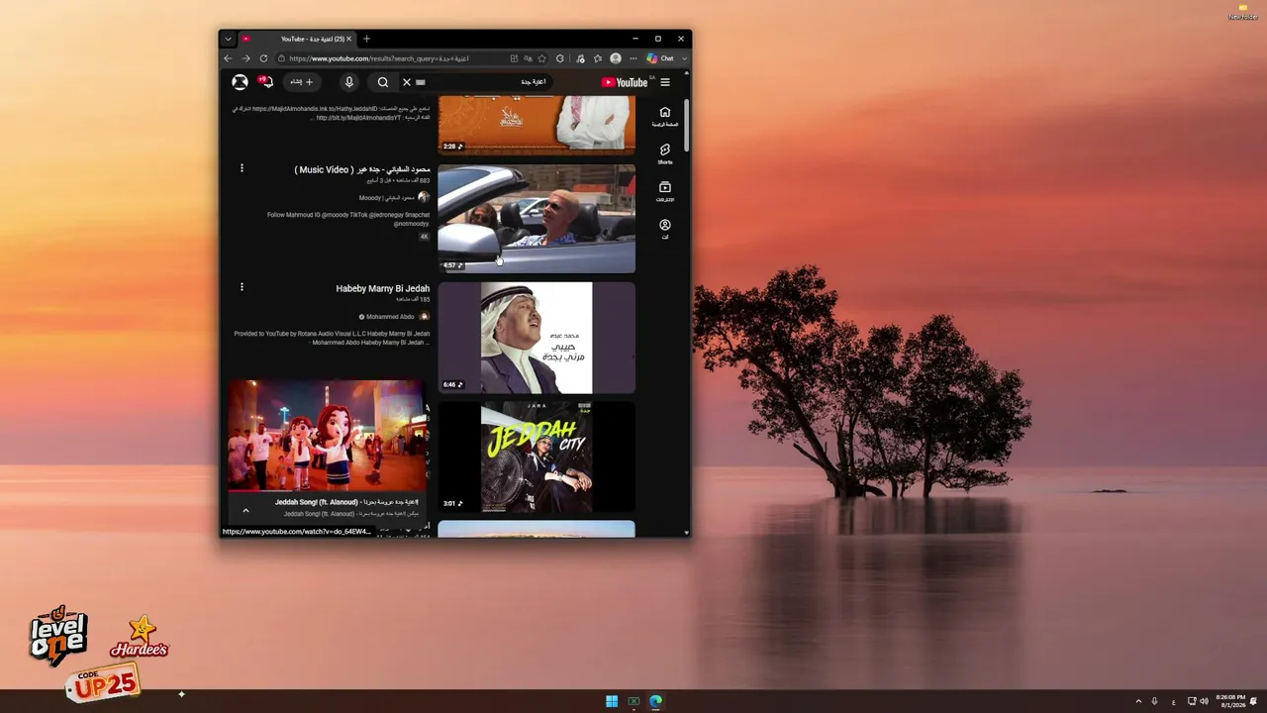Screen dimensions: 1267x713
Task: Go back in the browser
Action: (228, 58)
